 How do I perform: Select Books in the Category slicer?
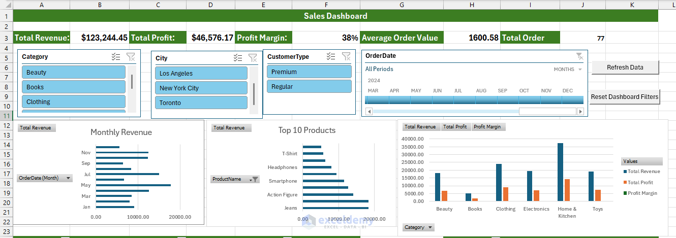click(74, 87)
